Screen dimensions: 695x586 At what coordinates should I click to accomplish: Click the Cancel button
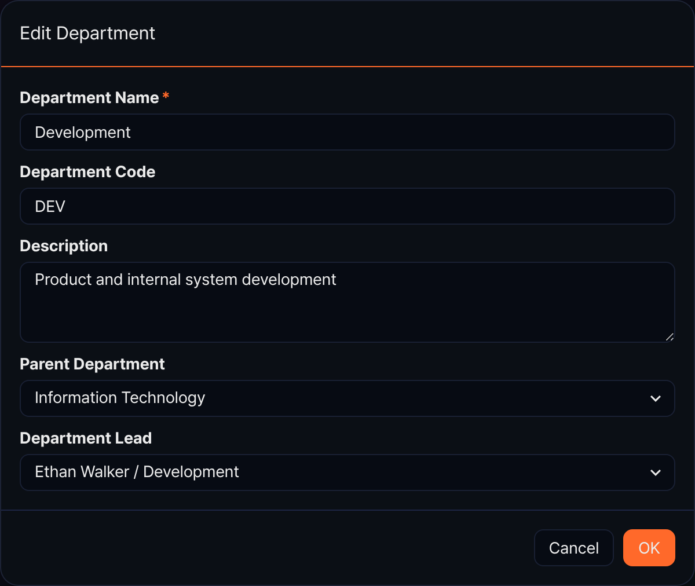pos(574,548)
